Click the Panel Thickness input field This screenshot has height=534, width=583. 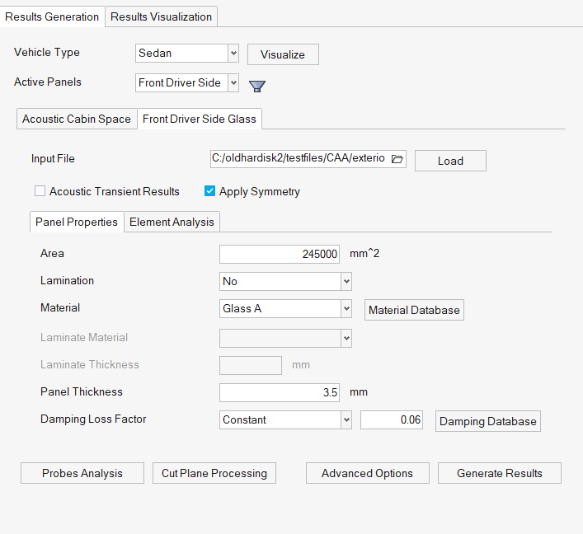click(x=280, y=393)
